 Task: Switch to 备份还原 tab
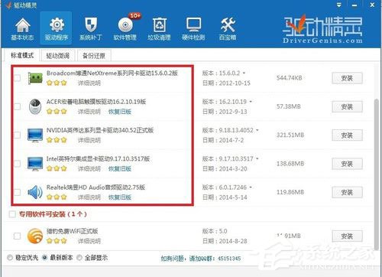94,56
